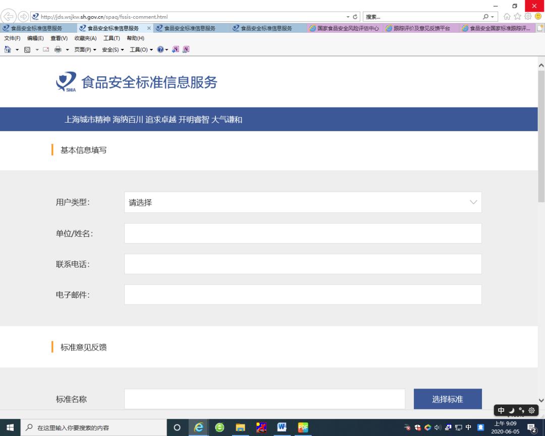Click the Home page icon in command bar
This screenshot has height=436, width=545.
click(x=8, y=49)
